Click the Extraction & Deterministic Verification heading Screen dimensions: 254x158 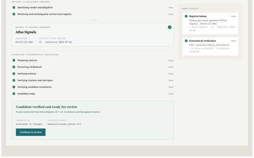tap(35, 55)
